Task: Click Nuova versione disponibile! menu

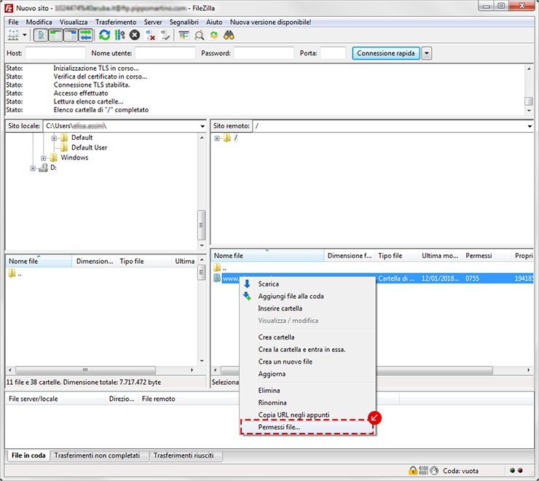Action: click(x=270, y=22)
